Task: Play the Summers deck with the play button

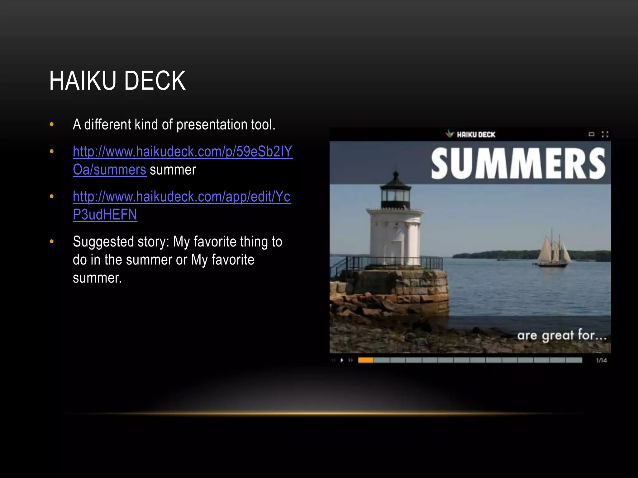Action: [x=342, y=360]
